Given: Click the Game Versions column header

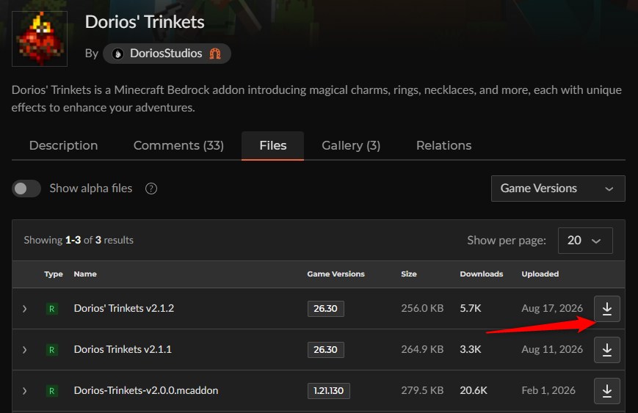Looking at the screenshot, I should [336, 274].
